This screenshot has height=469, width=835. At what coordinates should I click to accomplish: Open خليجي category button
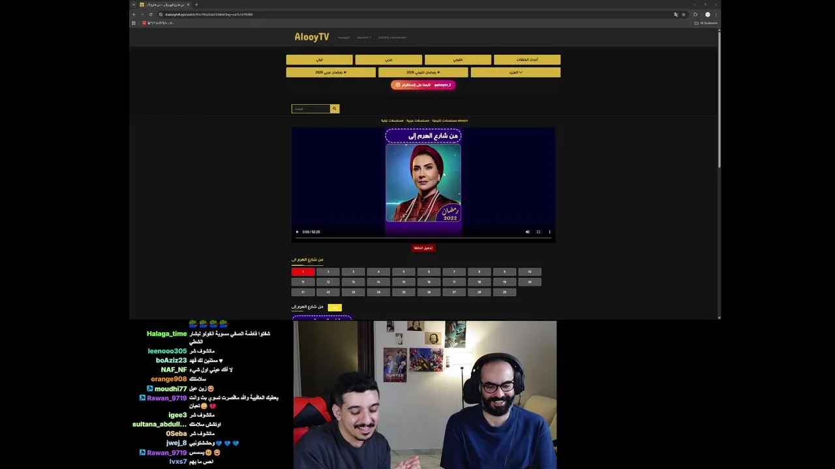(x=458, y=59)
